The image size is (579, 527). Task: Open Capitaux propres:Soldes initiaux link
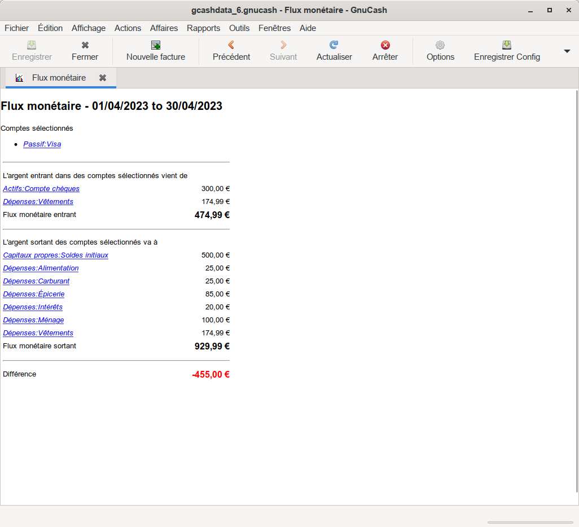pos(55,255)
